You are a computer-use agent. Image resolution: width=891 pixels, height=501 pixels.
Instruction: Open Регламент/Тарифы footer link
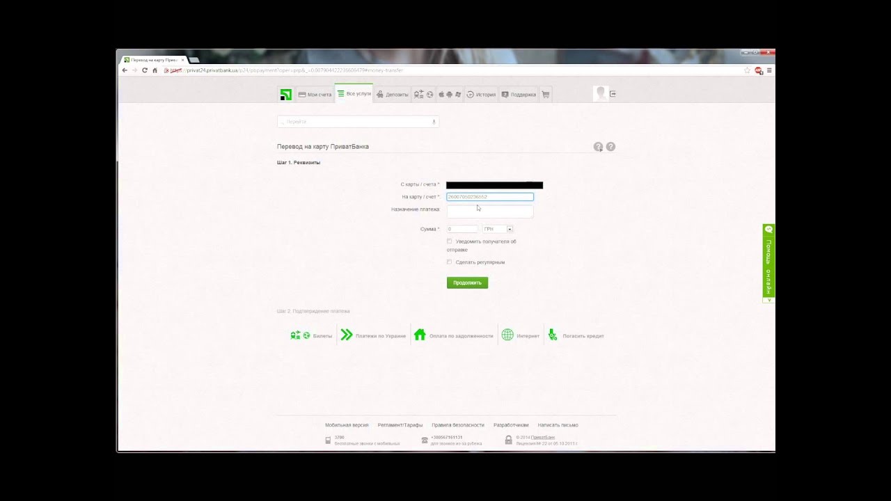click(400, 425)
